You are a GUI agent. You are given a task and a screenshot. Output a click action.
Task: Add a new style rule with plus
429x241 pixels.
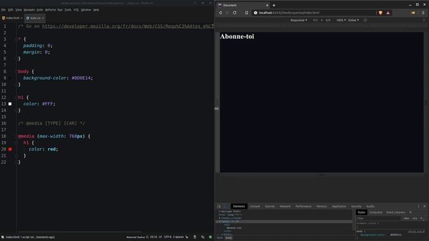[422, 218]
